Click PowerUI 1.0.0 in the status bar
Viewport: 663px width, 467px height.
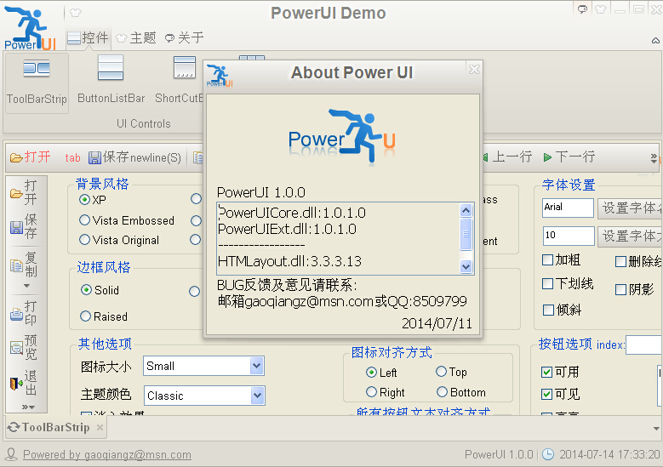point(499,455)
